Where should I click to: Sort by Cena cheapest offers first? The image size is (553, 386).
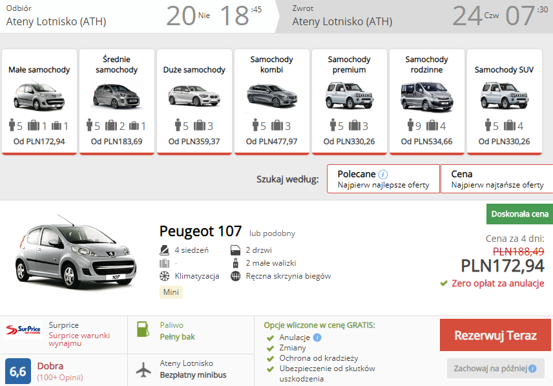point(496,179)
